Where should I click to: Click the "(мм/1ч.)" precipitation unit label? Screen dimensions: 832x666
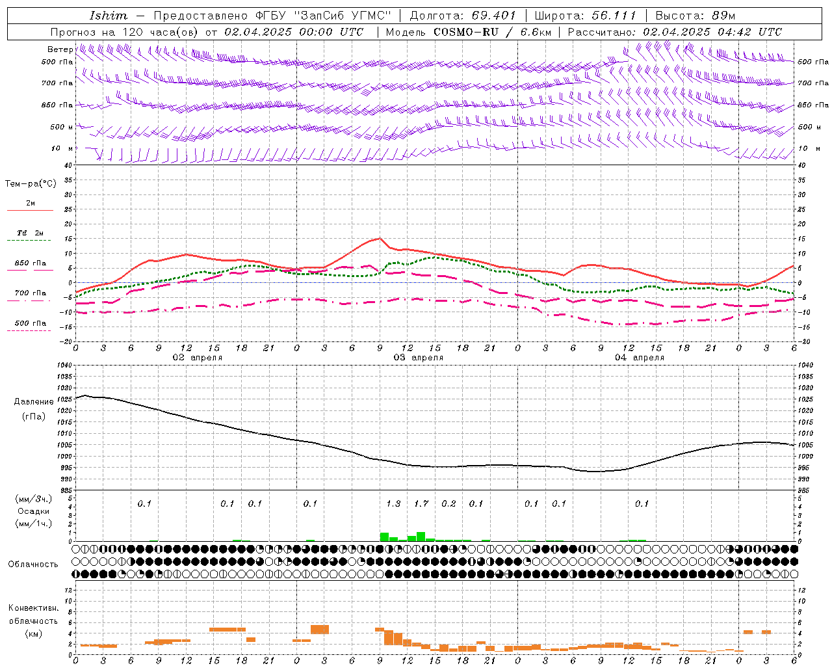(32, 524)
